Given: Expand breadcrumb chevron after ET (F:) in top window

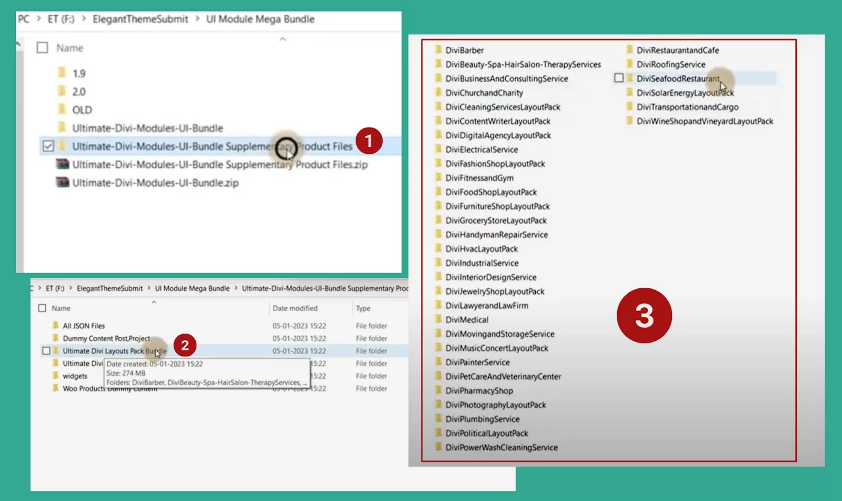Looking at the screenshot, I should [x=84, y=19].
